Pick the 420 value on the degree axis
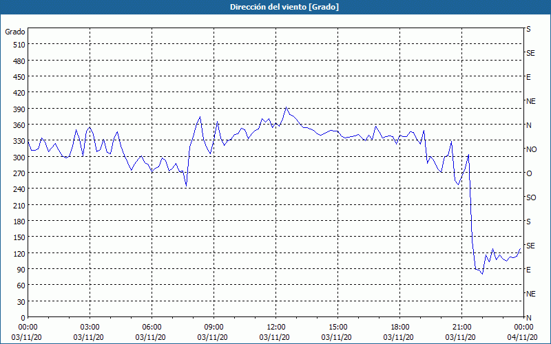 19,94
